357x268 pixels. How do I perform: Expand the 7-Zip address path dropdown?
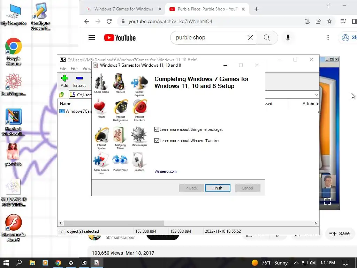(x=316, y=95)
